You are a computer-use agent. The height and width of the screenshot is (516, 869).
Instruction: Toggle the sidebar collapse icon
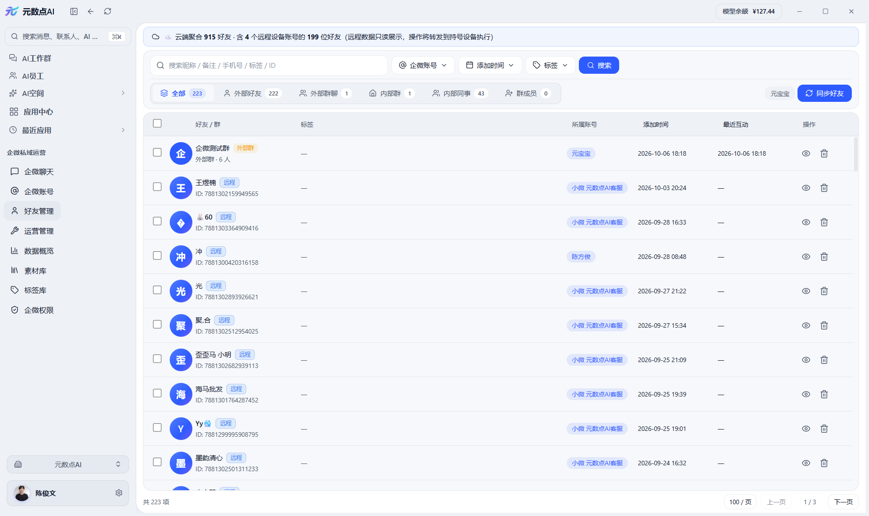74,11
